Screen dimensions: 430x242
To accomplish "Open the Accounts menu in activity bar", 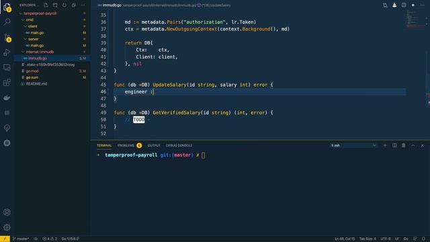I will pos(7,212).
